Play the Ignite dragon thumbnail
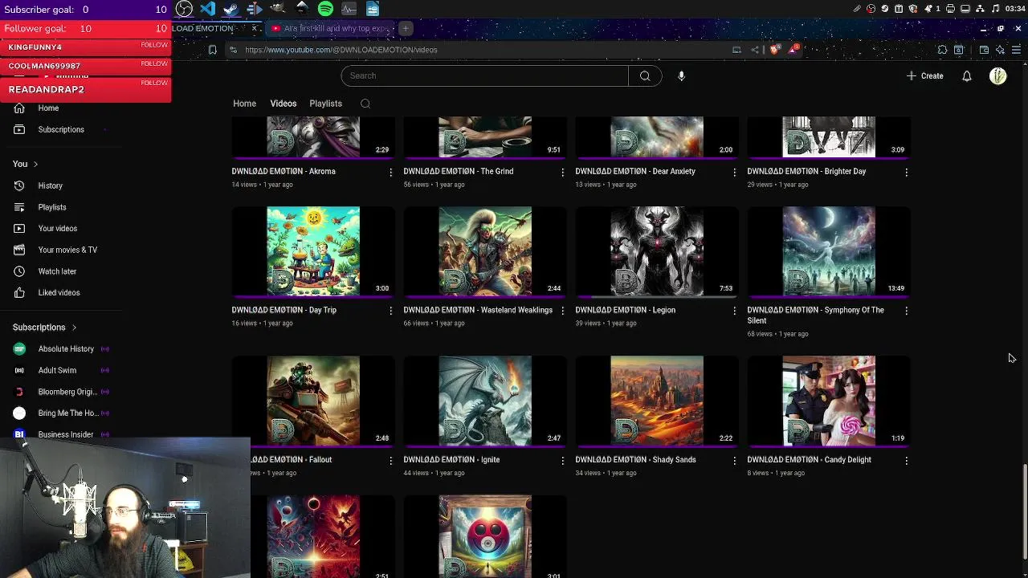The height and width of the screenshot is (578, 1028). click(485, 401)
